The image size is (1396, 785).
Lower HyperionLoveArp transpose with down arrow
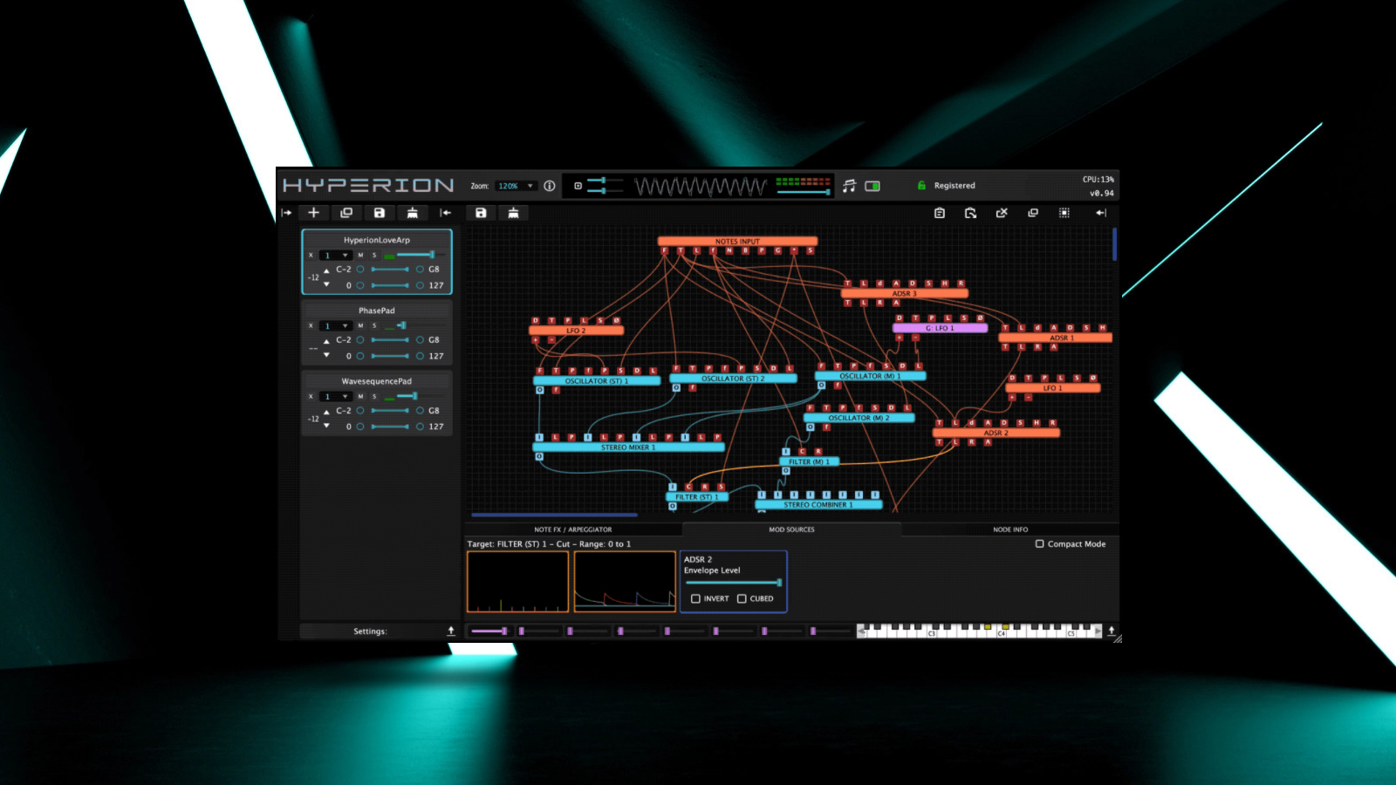tap(326, 284)
